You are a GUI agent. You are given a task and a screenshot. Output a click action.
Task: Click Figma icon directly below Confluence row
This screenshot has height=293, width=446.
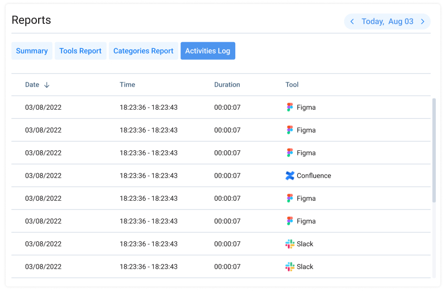pyautogui.click(x=290, y=198)
